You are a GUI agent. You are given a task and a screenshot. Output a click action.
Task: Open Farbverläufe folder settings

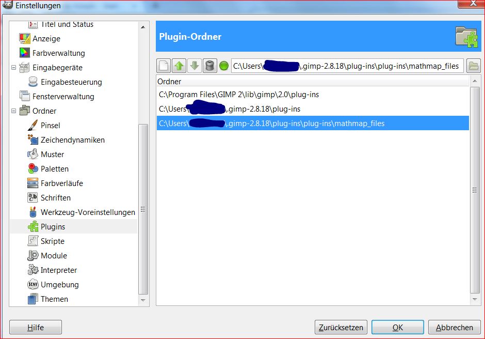point(61,183)
